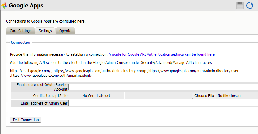The height and width of the screenshot is (134, 258).
Task: Click the "No Certificate set" status text
Action: (96, 96)
